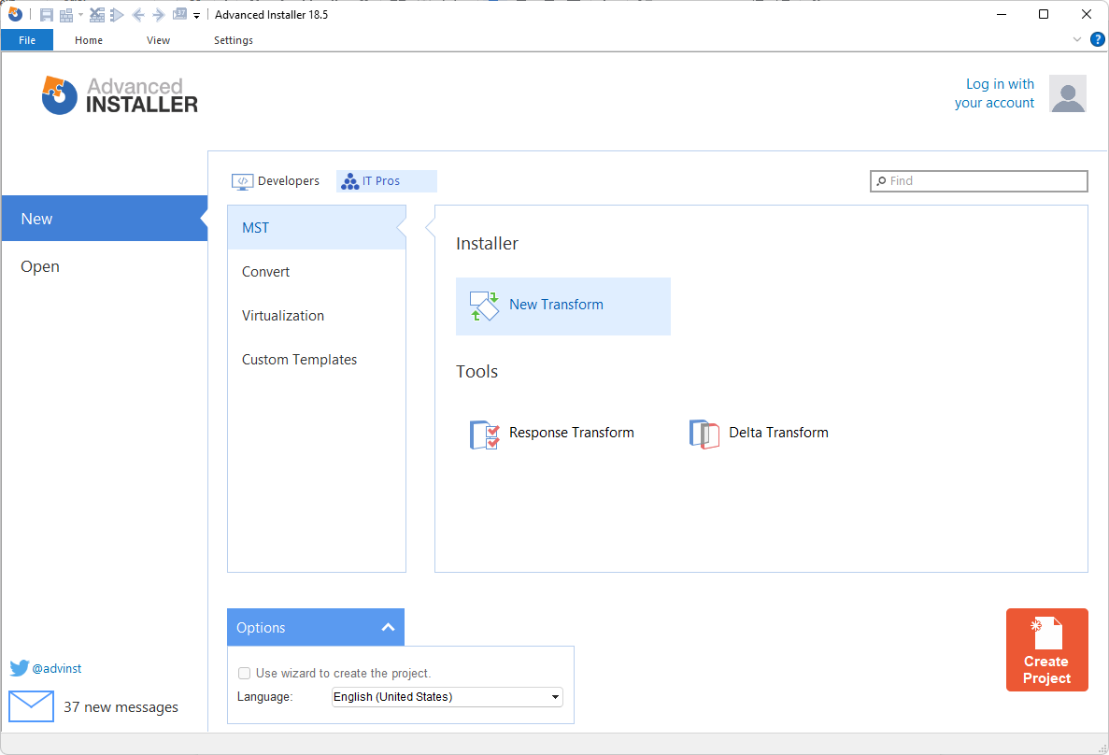Screen dimensions: 1109x755
Task: Maximize the Advanced Installer window
Action: coord(1044,15)
